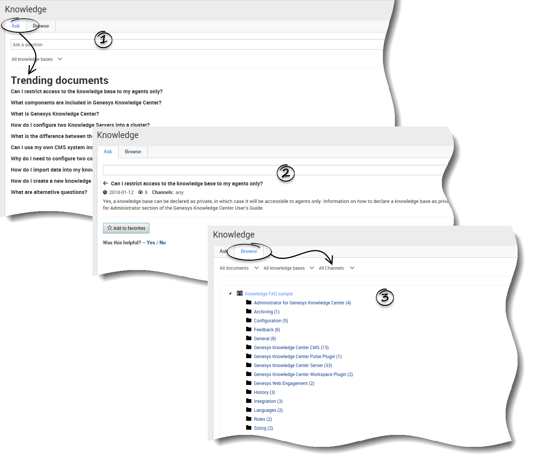Click the folder icon beside Feedback
This screenshot has width=534, height=470.
[x=249, y=329]
